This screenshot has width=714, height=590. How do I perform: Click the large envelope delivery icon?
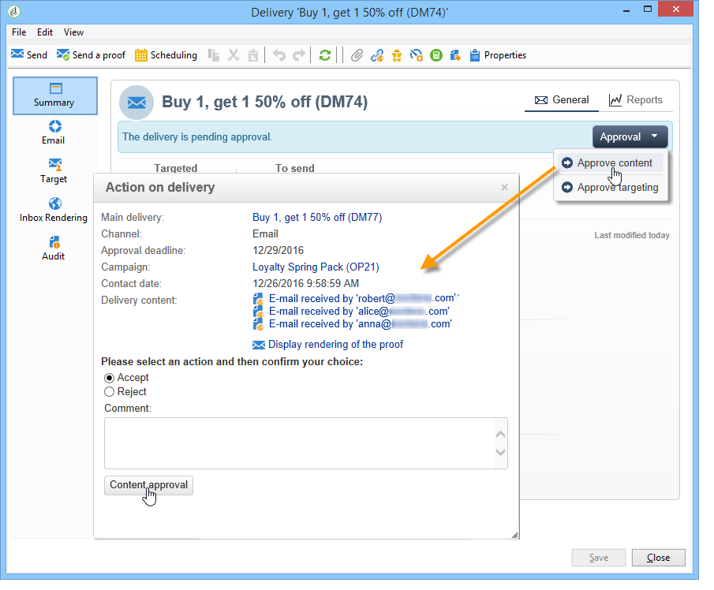136,103
